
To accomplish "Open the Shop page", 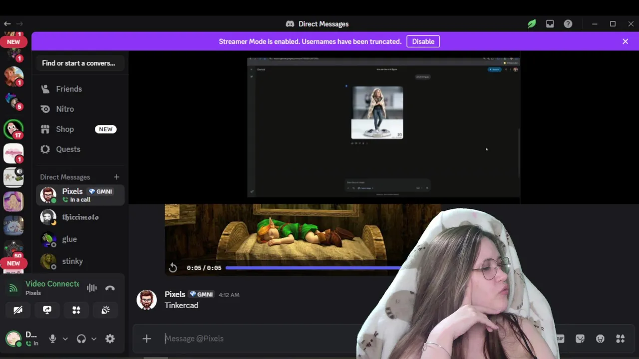I will (80, 129).
